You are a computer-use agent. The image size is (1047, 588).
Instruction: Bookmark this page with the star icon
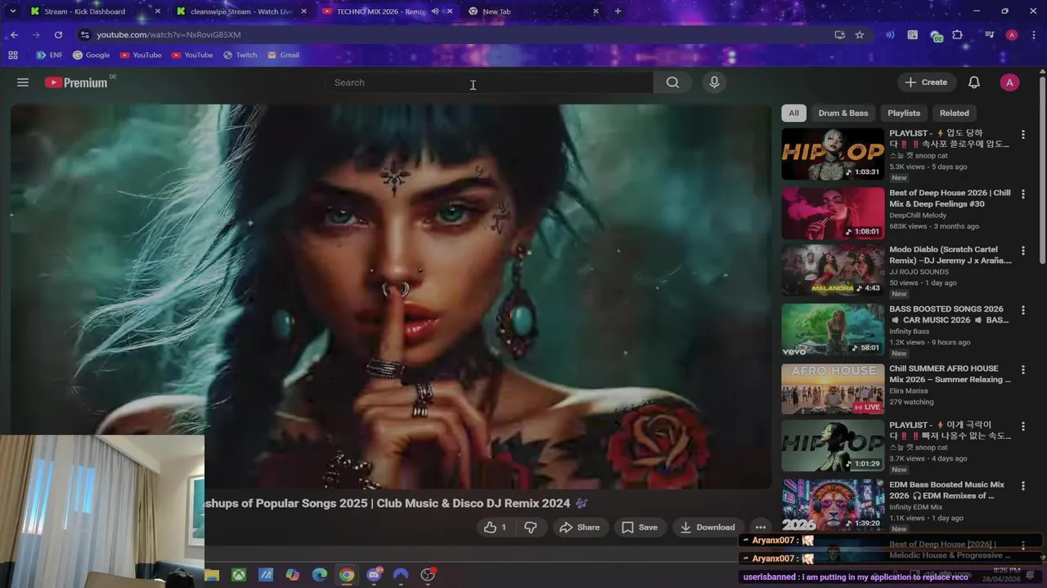(x=860, y=35)
